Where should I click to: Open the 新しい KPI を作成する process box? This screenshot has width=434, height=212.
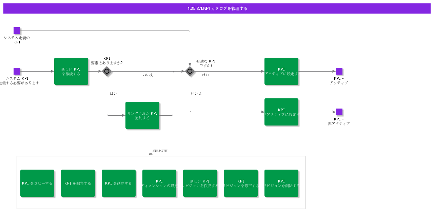point(71,71)
